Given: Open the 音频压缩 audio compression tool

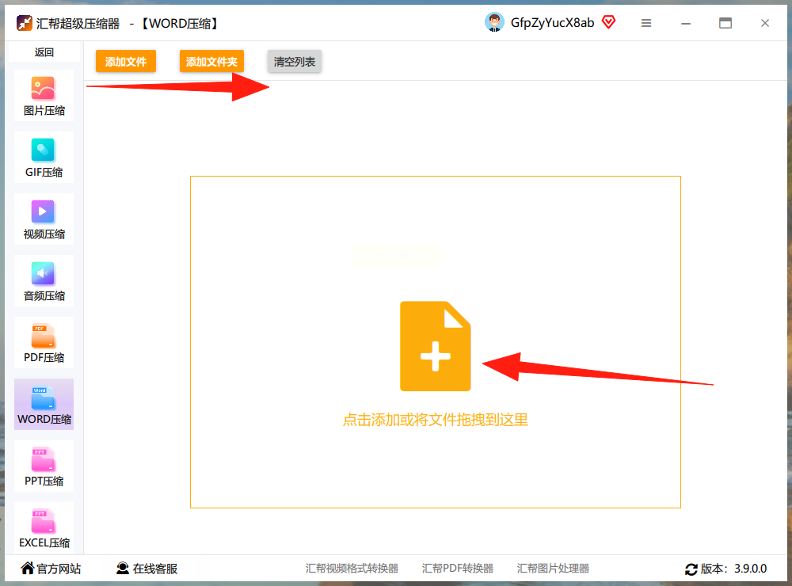Looking at the screenshot, I should pos(44,281).
